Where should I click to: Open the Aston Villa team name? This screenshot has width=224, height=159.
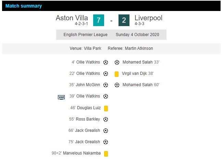click(72, 18)
